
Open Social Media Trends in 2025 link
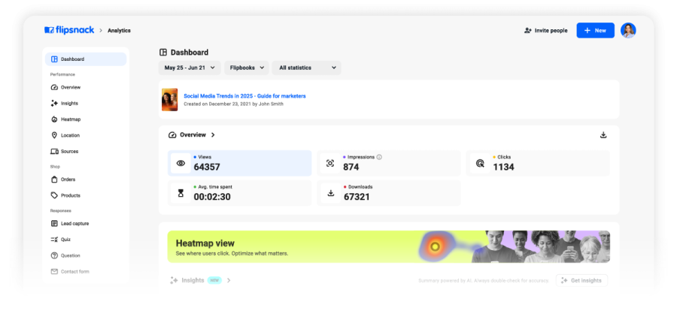click(x=244, y=96)
